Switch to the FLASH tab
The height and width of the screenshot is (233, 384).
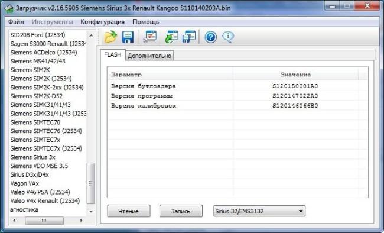(113, 54)
